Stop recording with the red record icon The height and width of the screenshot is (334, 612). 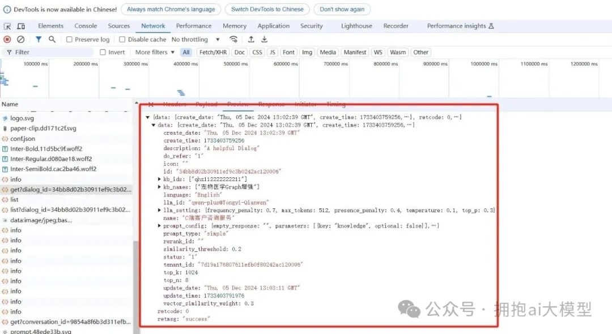point(6,39)
